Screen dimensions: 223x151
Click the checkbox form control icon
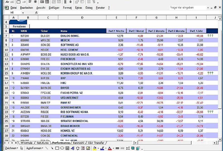[30, 2]
